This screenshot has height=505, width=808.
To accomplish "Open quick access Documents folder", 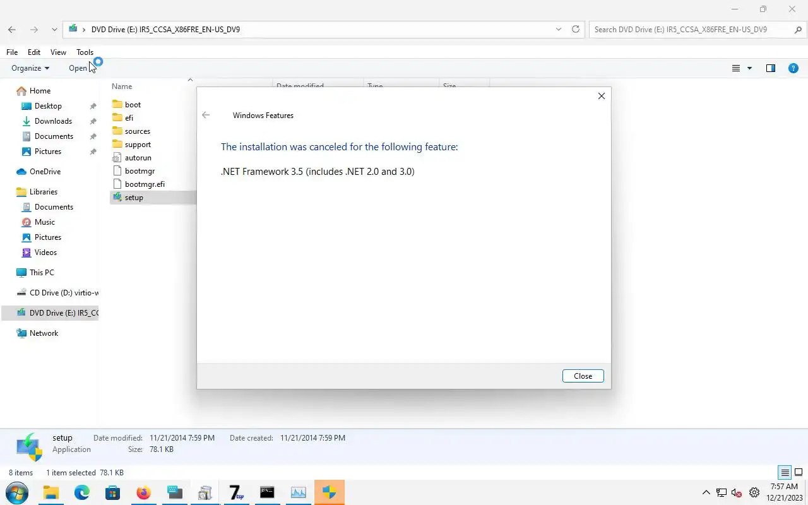I will (x=54, y=136).
